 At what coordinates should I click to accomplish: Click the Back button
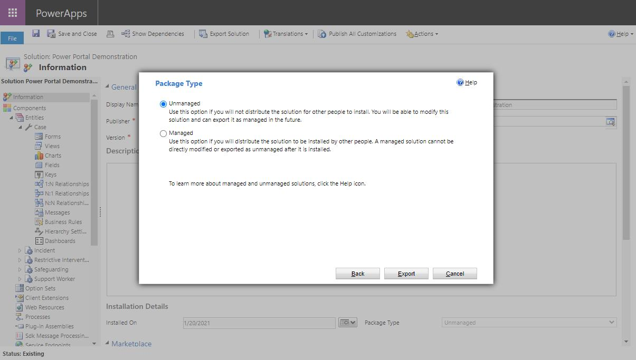point(358,274)
